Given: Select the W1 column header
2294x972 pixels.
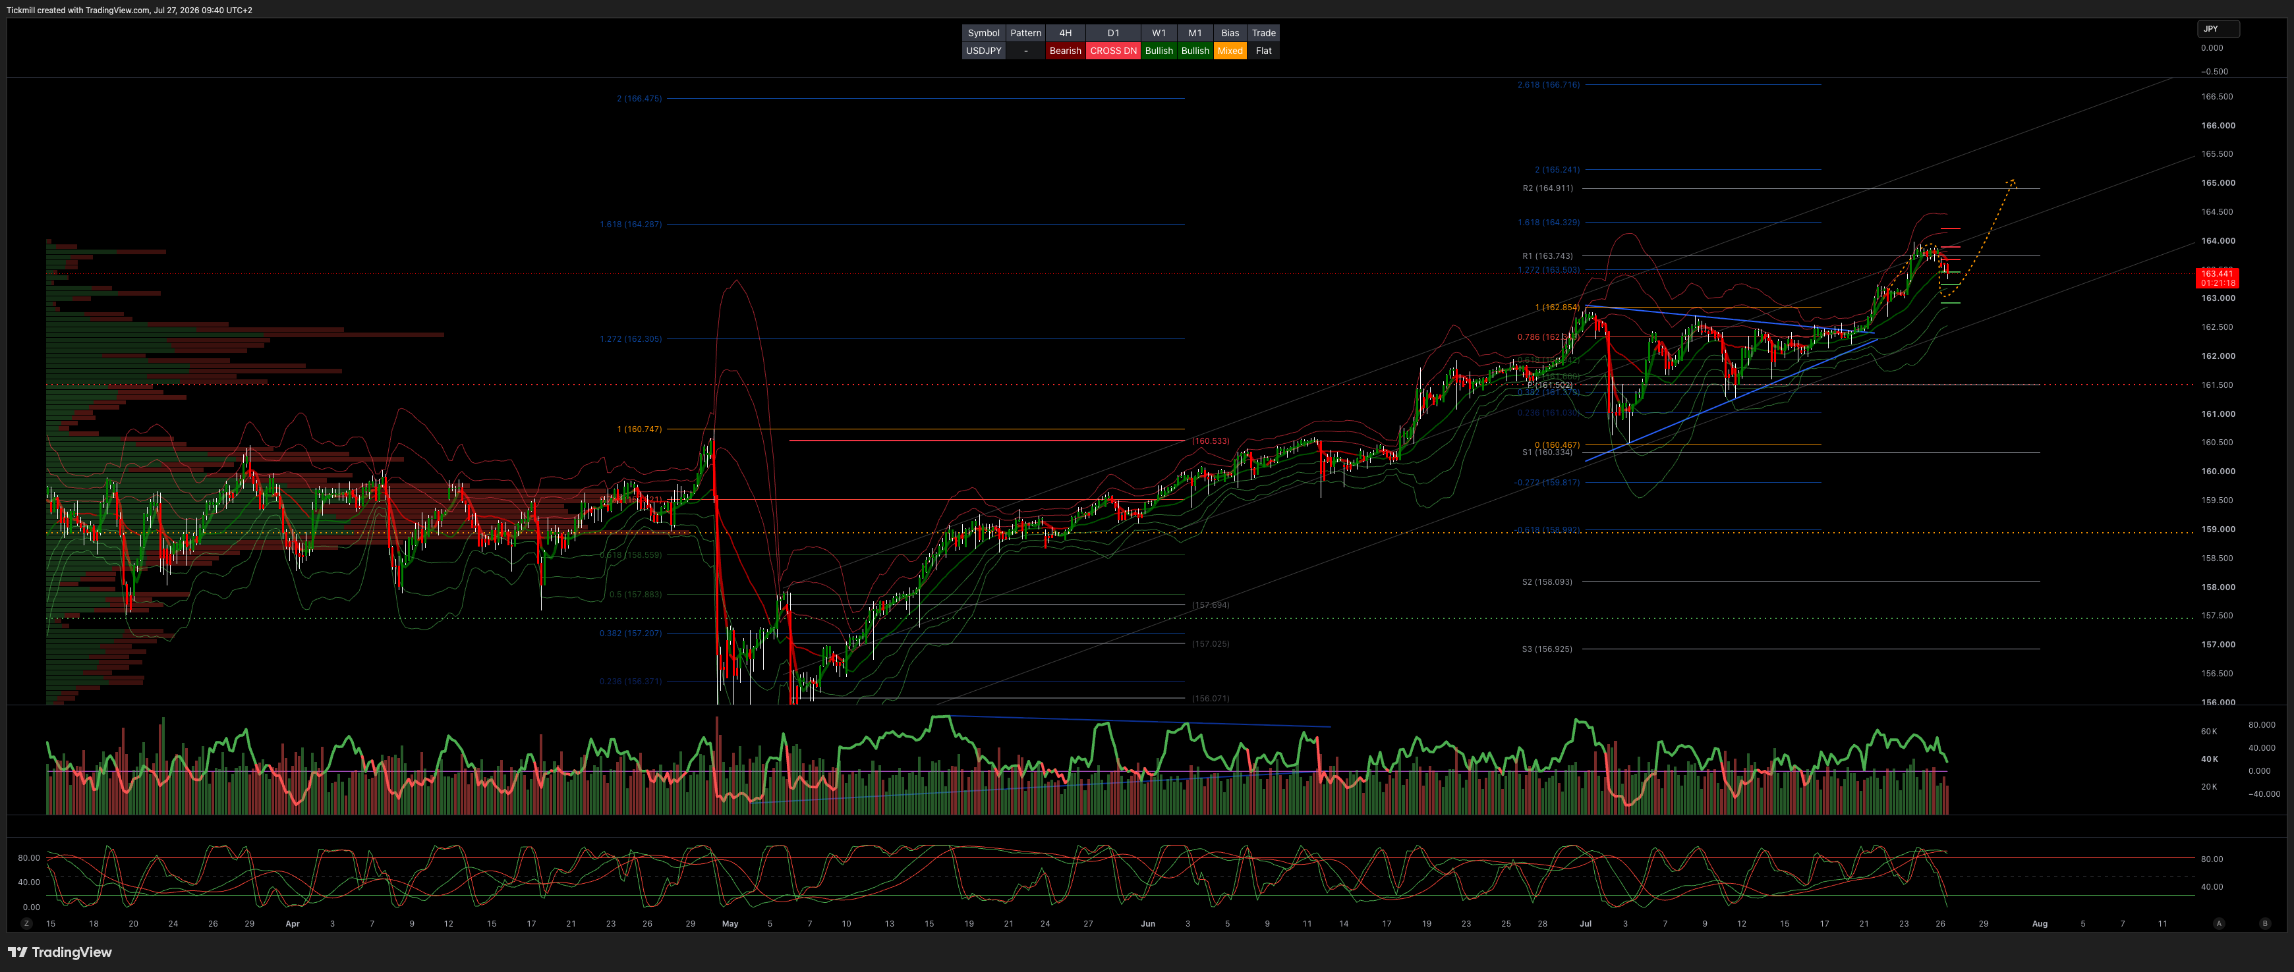Looking at the screenshot, I should 1159,33.
